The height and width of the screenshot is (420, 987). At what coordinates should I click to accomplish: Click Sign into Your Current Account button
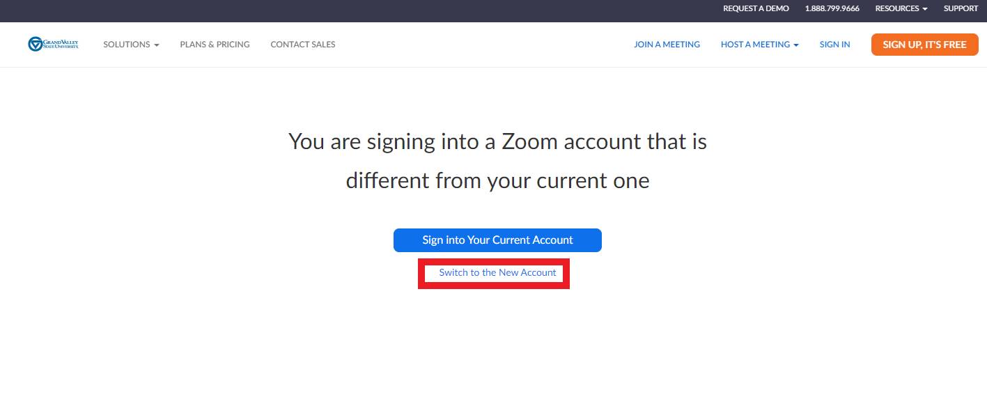click(497, 240)
